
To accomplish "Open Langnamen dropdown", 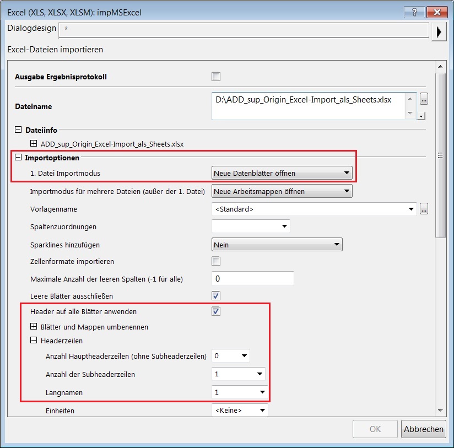I will coord(240,392).
